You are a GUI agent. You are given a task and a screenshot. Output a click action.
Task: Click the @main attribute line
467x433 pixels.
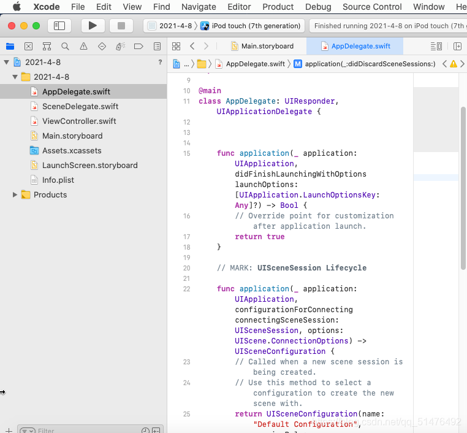coord(210,91)
